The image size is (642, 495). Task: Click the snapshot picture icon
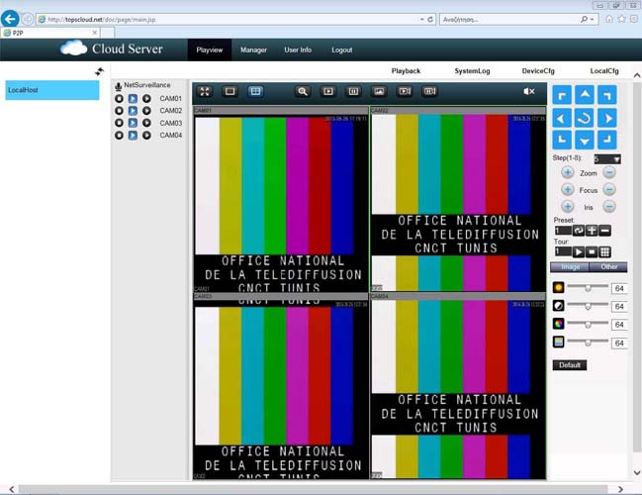379,91
